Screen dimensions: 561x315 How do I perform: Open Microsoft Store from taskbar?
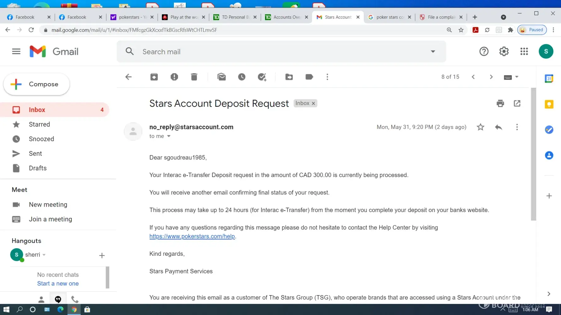(x=87, y=310)
